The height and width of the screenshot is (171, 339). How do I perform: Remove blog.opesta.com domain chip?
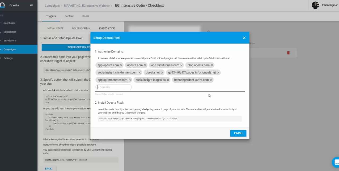pyautogui.click(x=212, y=65)
